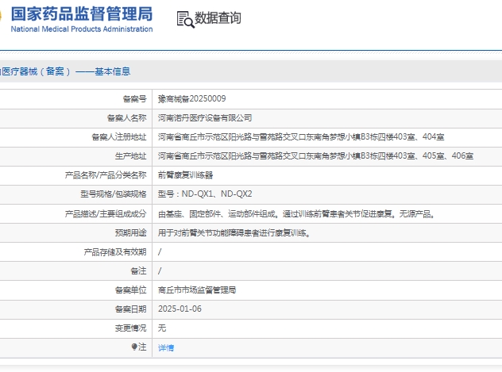Select production address ending 405室、406室
Image resolution: width=502 pixels, height=372 pixels.
315,156
